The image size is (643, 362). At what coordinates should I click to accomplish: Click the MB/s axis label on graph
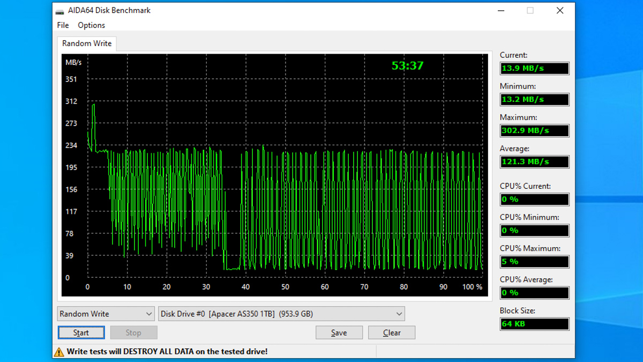pyautogui.click(x=73, y=62)
